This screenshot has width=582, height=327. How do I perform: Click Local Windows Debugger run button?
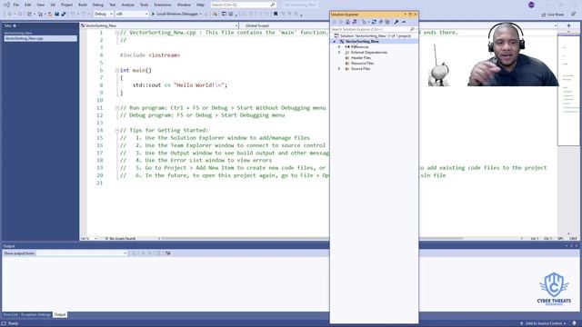pyautogui.click(x=177, y=15)
